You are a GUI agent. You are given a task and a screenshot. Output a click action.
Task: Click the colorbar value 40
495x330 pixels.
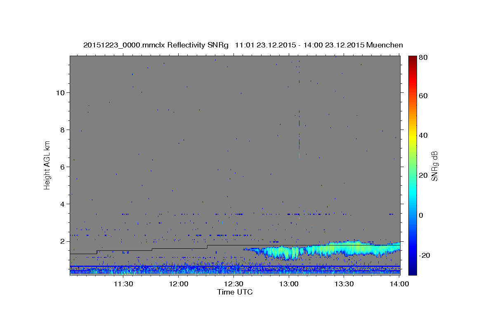(423, 135)
